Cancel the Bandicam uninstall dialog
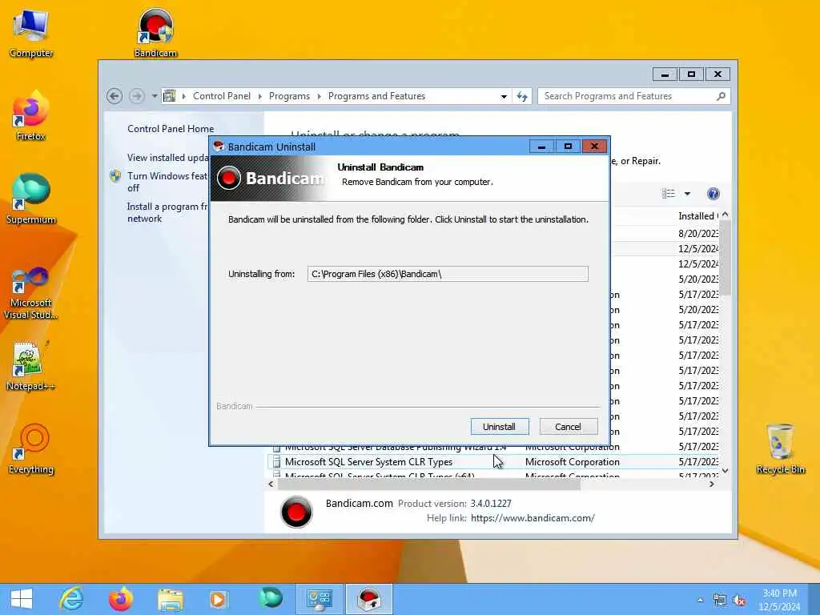820x615 pixels. coord(568,427)
